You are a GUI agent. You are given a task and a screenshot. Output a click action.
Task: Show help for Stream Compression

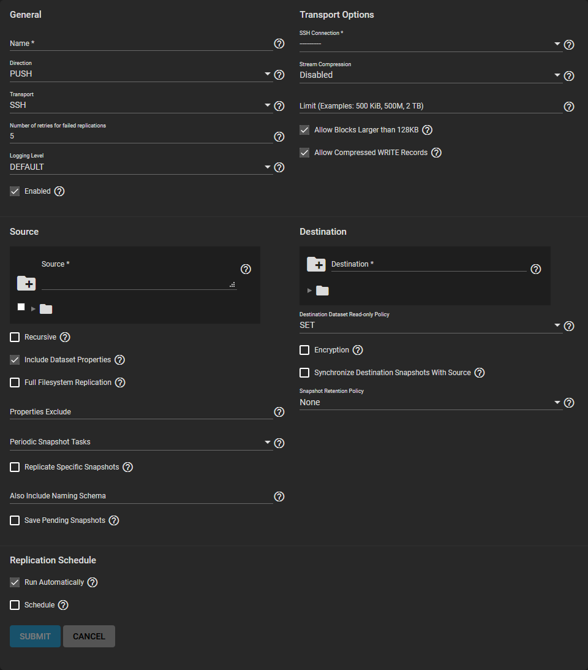coord(568,76)
